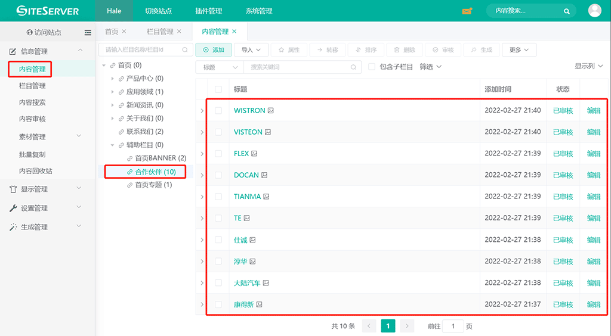Click the 排序 sort toolbar button
Viewport: 611px width, 336px height.
[366, 50]
